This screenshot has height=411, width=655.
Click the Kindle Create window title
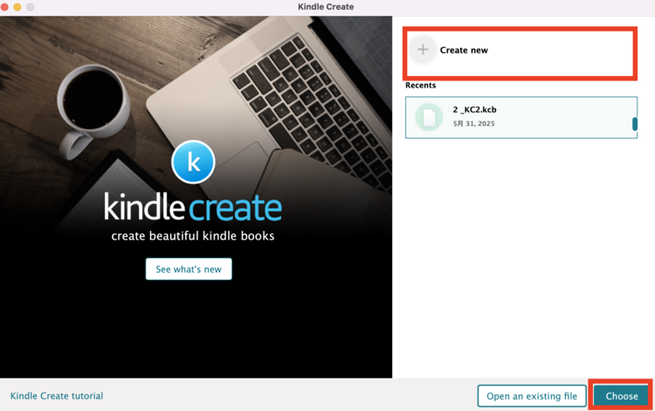(326, 7)
